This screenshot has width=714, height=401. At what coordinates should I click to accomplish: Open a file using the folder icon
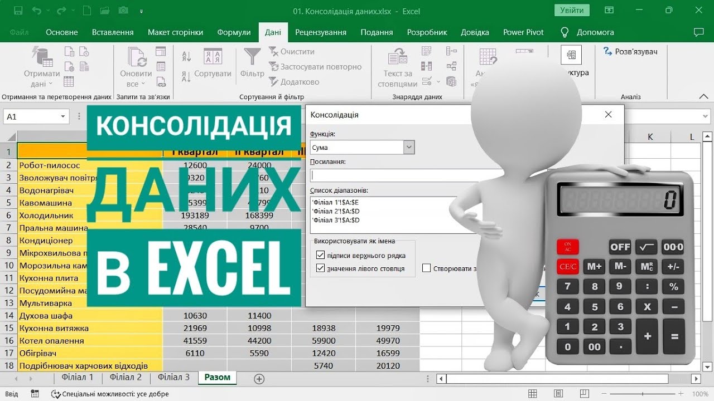[104, 11]
